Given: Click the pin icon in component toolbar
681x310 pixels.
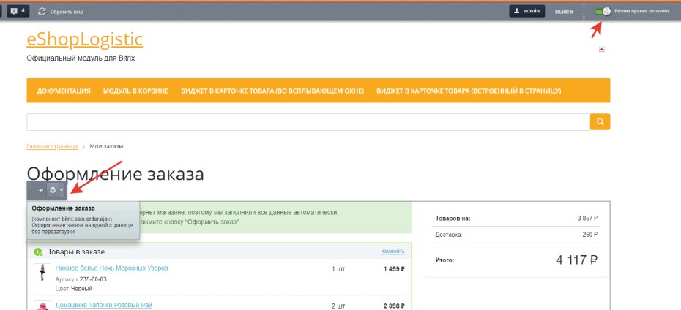Looking at the screenshot, I should tap(40, 190).
